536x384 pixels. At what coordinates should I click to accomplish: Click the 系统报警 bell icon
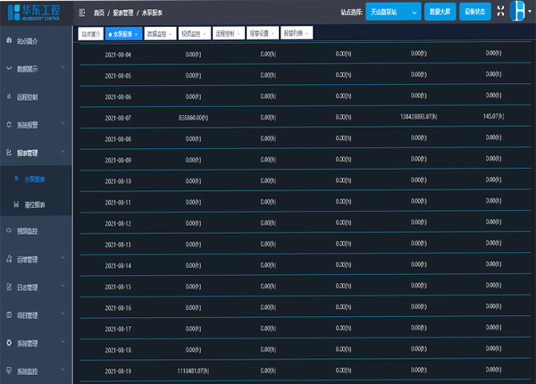[9, 125]
